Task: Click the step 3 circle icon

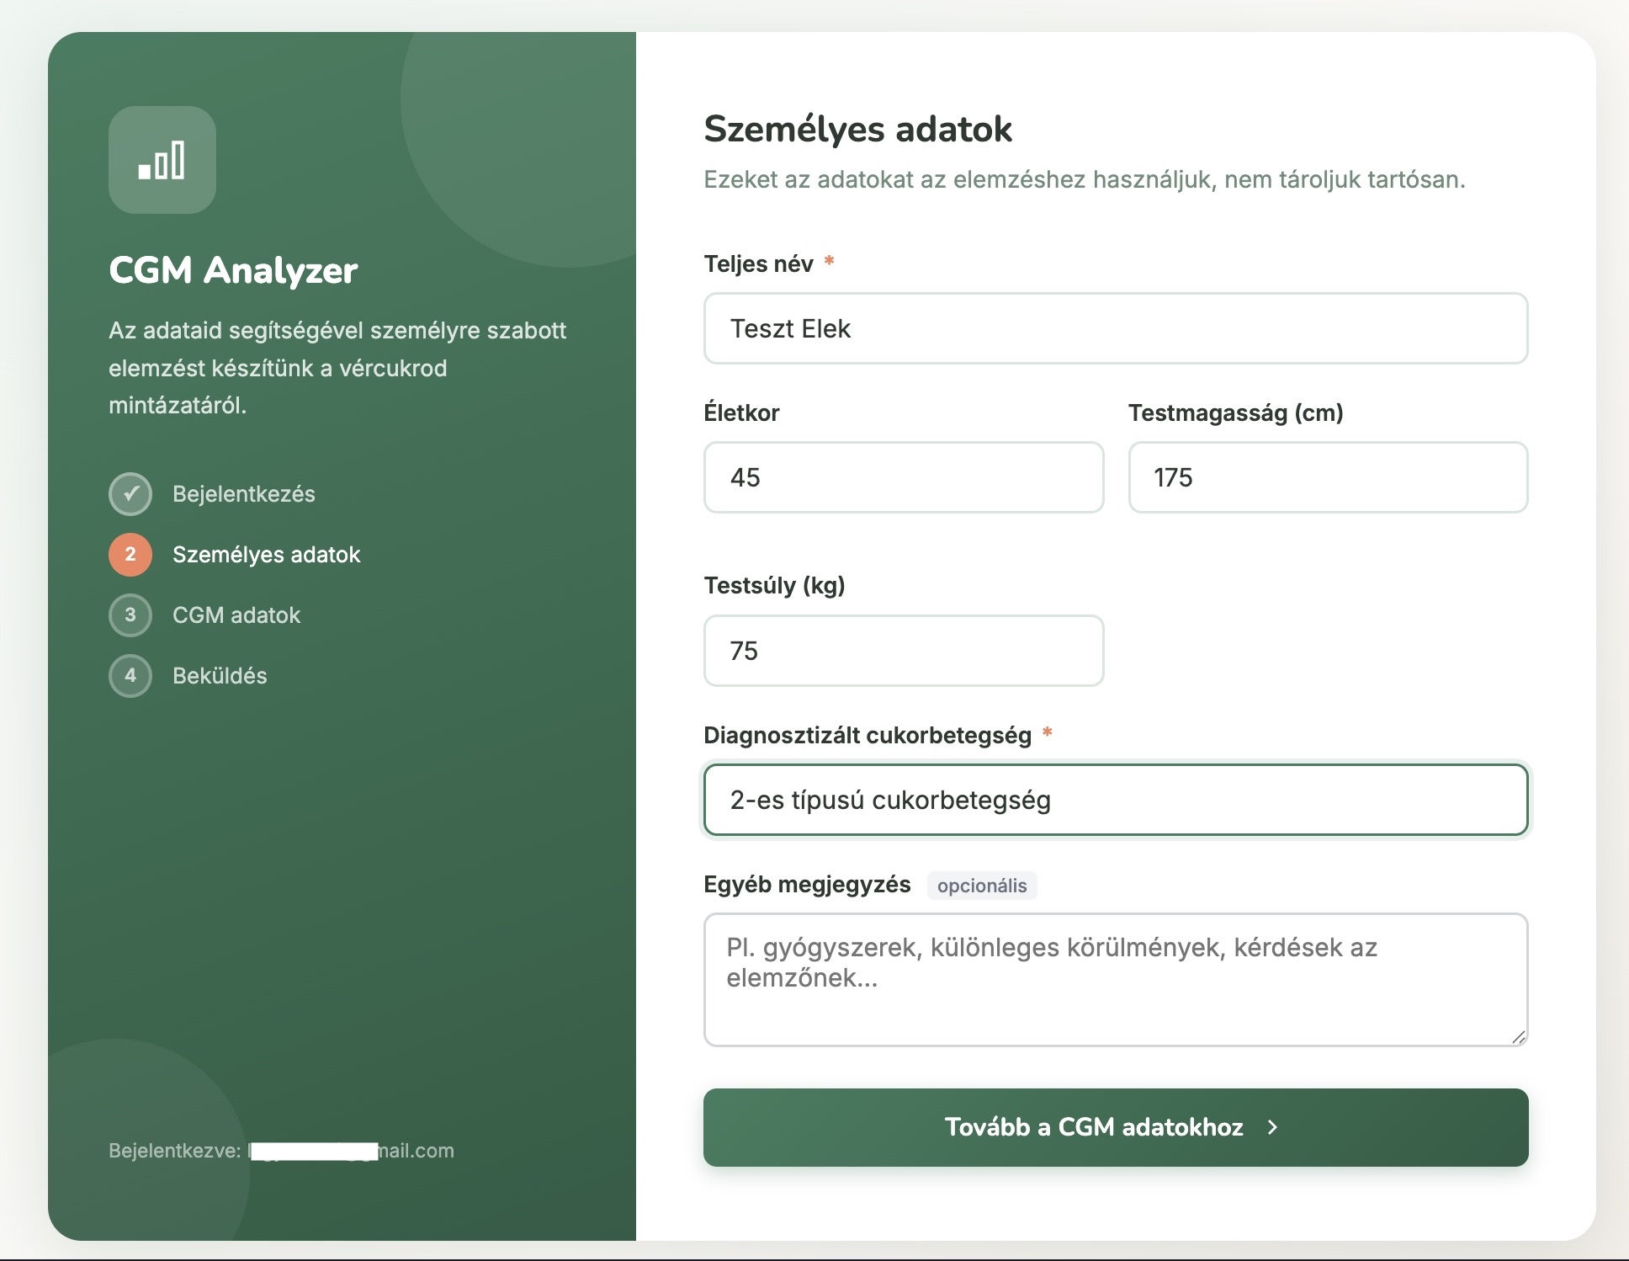Action: (130, 615)
